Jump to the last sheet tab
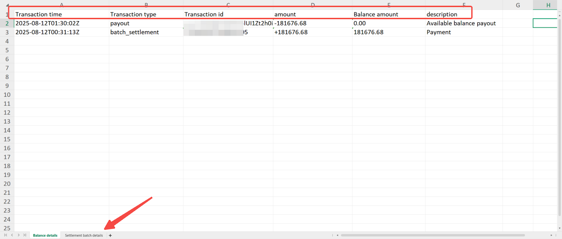Viewport: 562px width, 239px height. (x=25, y=235)
